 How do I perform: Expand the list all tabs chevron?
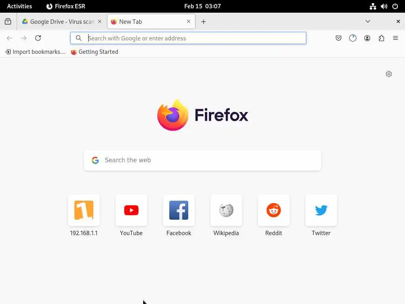pyautogui.click(x=367, y=21)
